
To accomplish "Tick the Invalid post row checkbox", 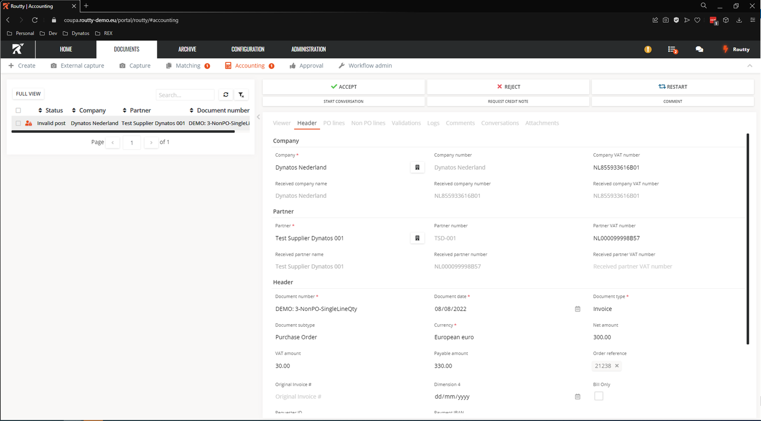I will coord(18,123).
